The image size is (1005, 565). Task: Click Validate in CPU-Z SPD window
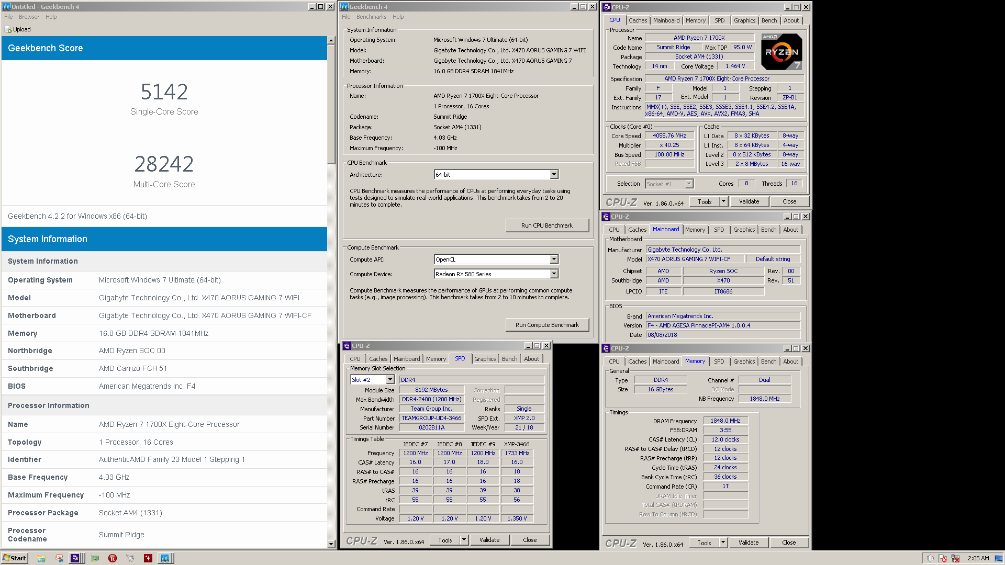tap(489, 540)
